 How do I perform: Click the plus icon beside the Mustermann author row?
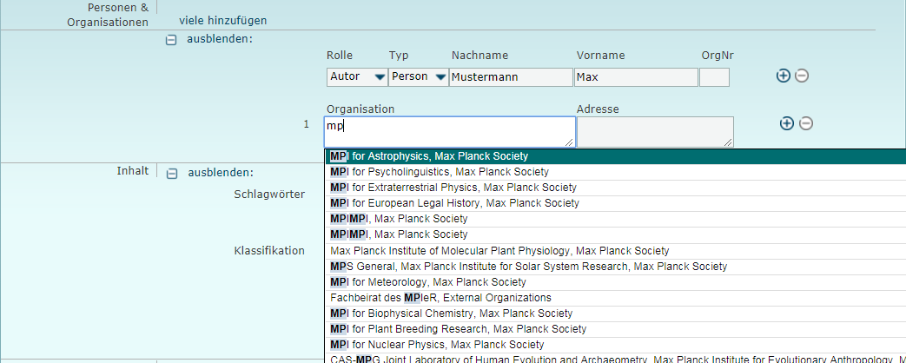pos(783,76)
